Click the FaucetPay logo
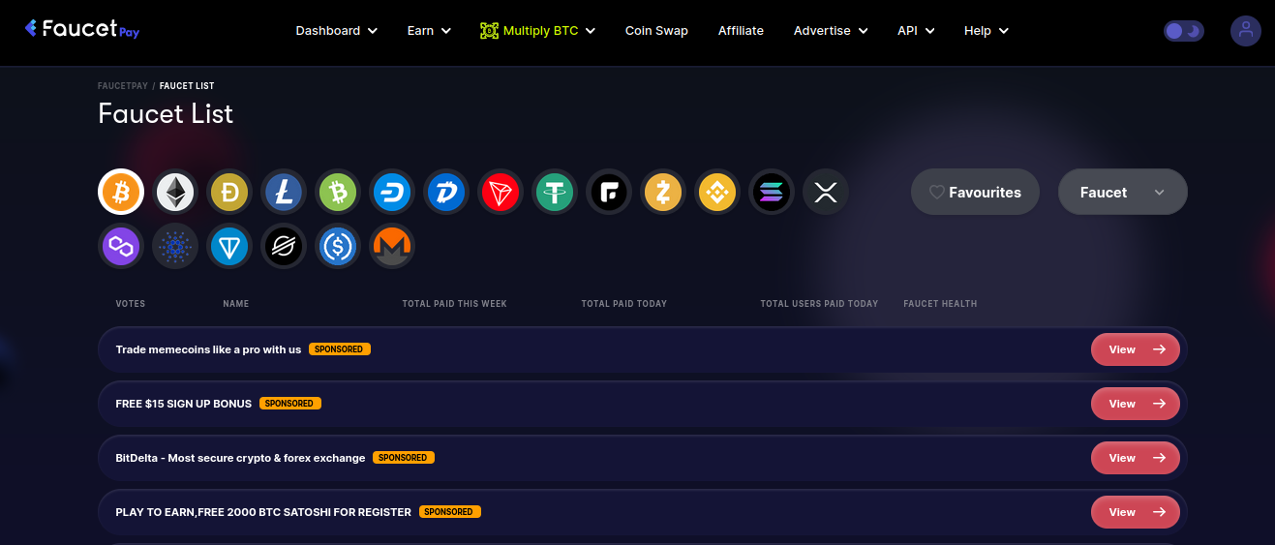Screen dimensions: 1275x545 tap(82, 30)
